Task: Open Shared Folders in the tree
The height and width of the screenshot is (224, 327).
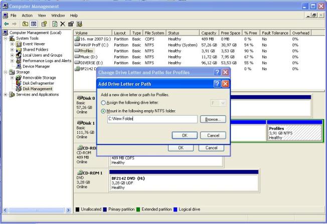Action: 36,50
